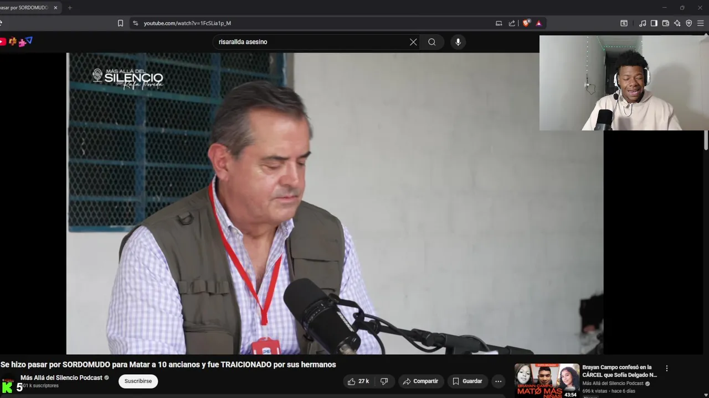Viewport: 709px width, 398px height.
Task: Open the tab search icon in toolbar
Action: coord(624,23)
